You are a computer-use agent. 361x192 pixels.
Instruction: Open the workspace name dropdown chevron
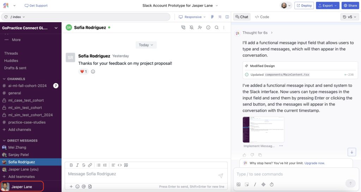point(56,28)
